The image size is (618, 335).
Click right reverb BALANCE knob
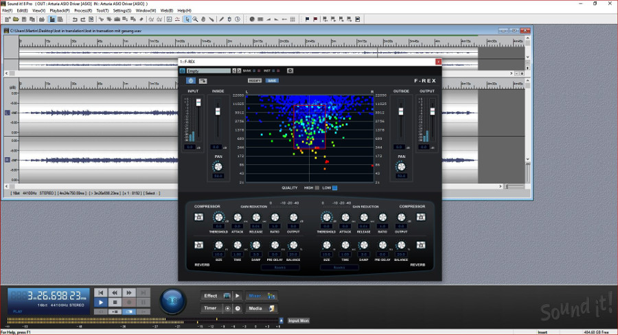click(x=401, y=245)
